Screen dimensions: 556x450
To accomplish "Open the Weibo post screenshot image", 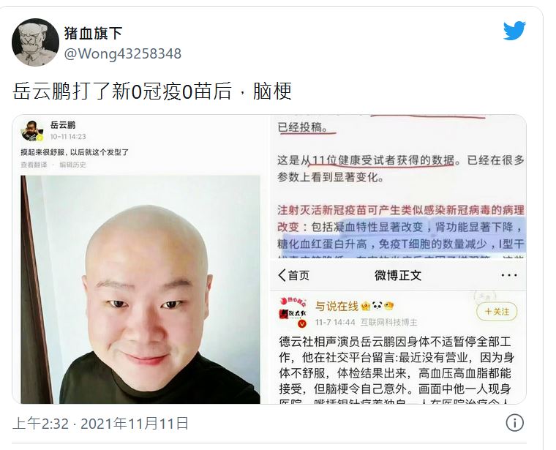I will pyautogui.click(x=399, y=332).
